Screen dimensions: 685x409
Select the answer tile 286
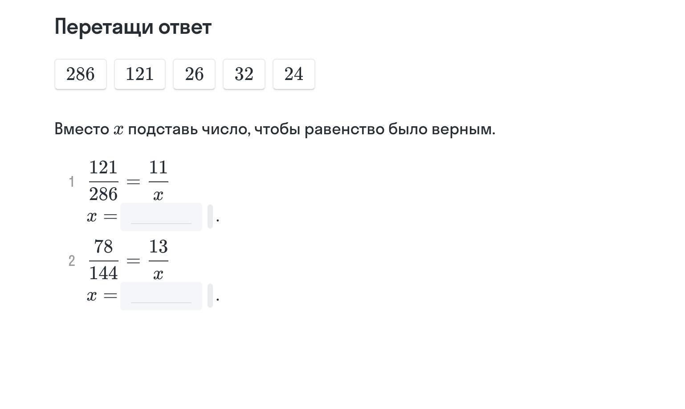tap(81, 74)
